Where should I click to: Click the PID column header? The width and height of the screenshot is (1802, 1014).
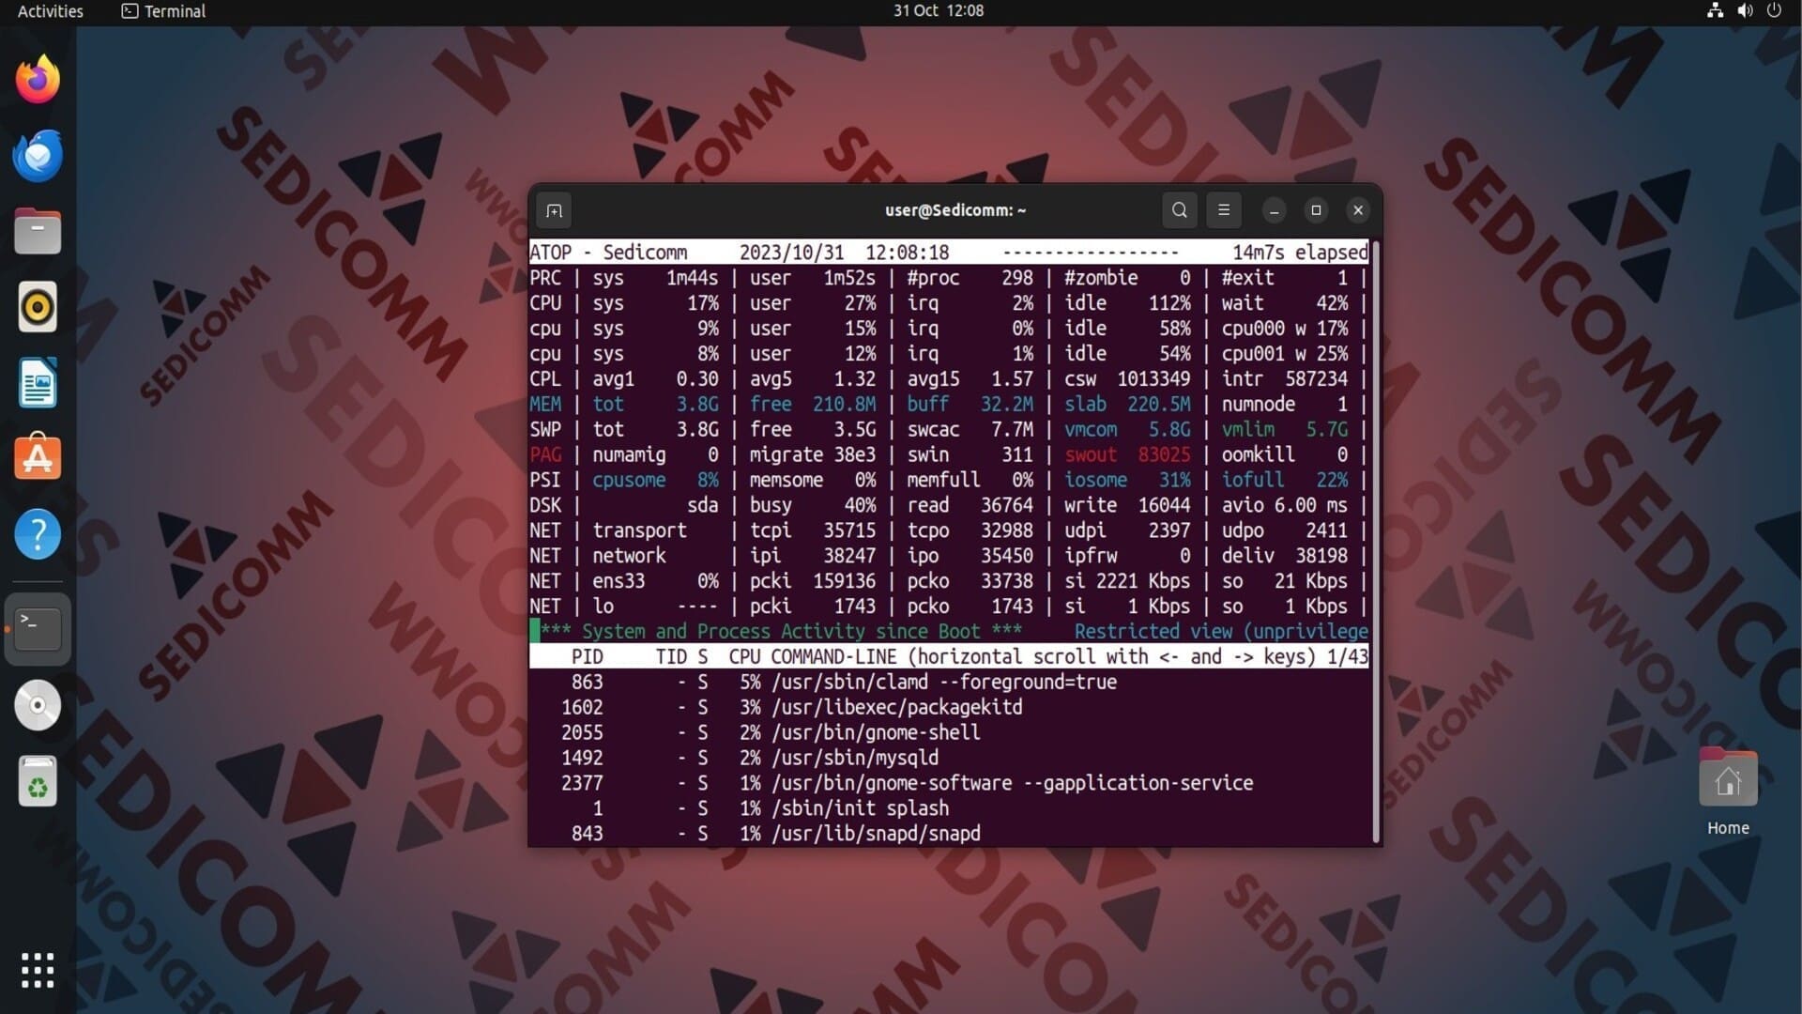(x=588, y=656)
